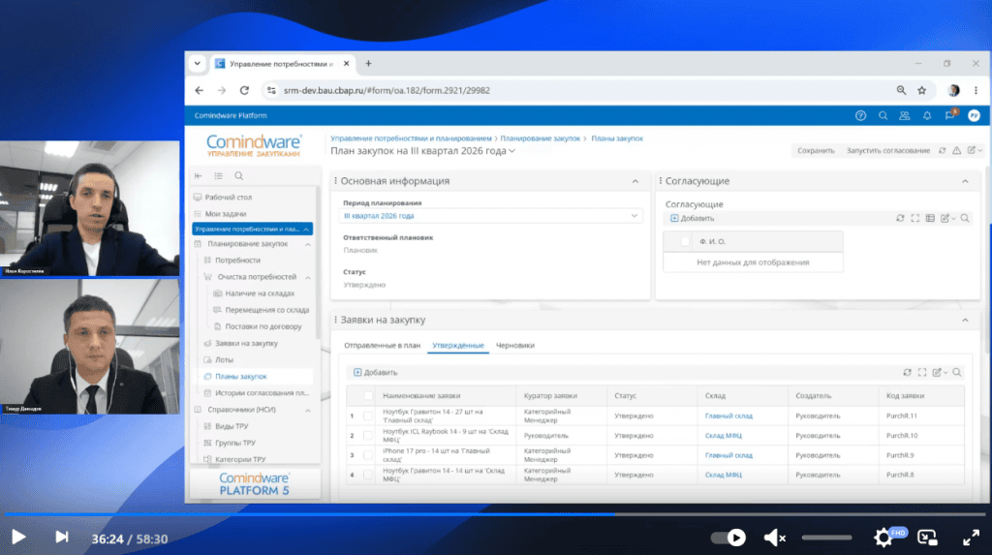The height and width of the screenshot is (555, 992).
Task: Go back in the browser
Action: pos(200,90)
